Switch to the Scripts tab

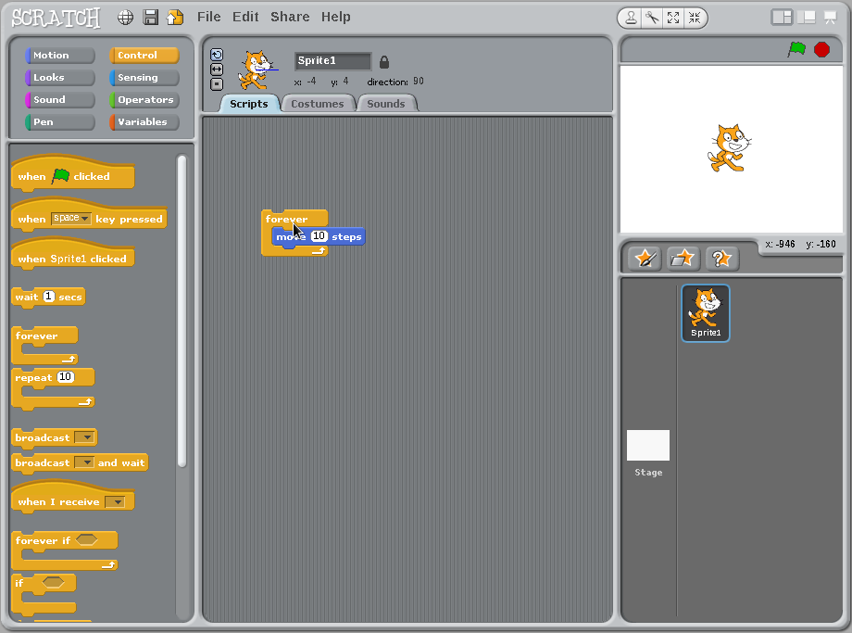click(x=249, y=103)
